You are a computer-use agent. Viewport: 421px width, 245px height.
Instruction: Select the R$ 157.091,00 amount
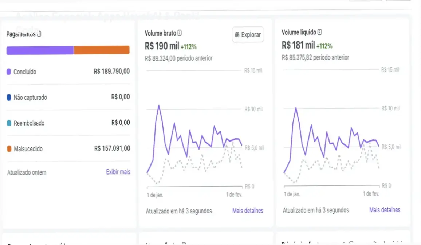tap(112, 148)
